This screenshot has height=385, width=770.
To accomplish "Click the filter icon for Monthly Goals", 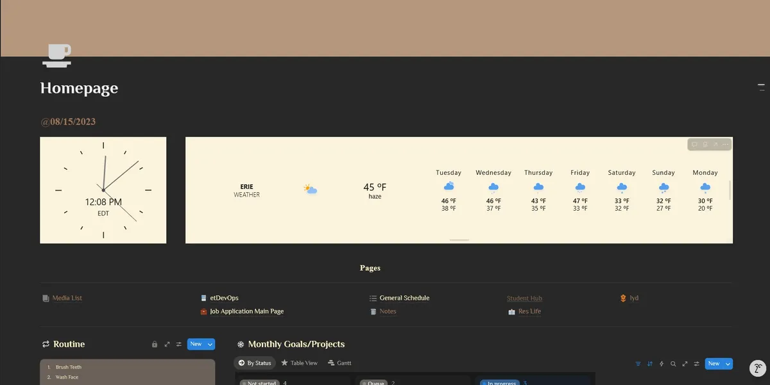I will pyautogui.click(x=638, y=364).
